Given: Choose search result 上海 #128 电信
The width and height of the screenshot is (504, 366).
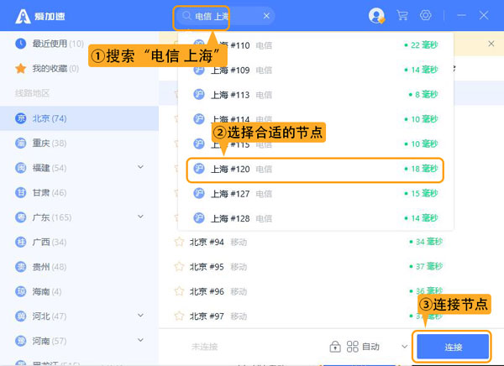Looking at the screenshot, I should 315,218.
